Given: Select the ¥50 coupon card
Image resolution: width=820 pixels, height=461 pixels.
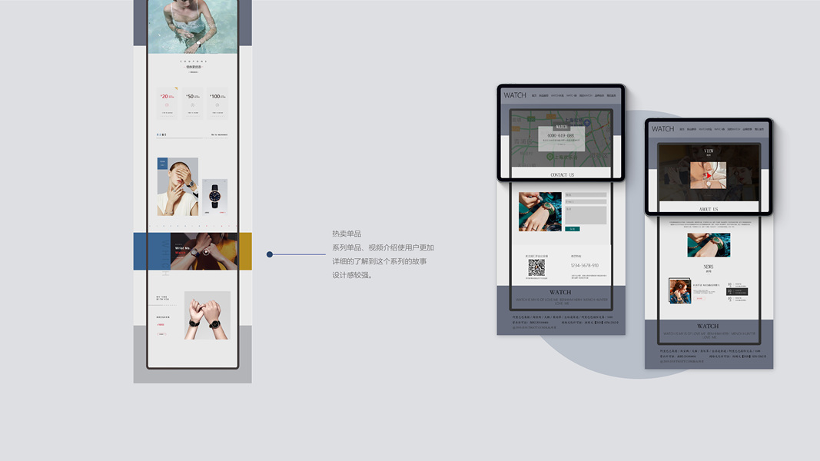Looking at the screenshot, I should [192, 103].
